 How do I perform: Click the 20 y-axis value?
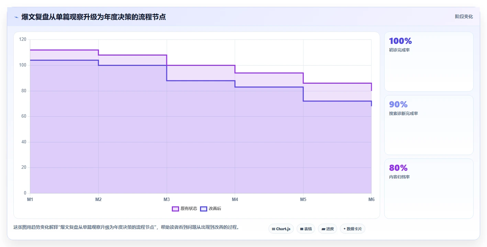24,167
